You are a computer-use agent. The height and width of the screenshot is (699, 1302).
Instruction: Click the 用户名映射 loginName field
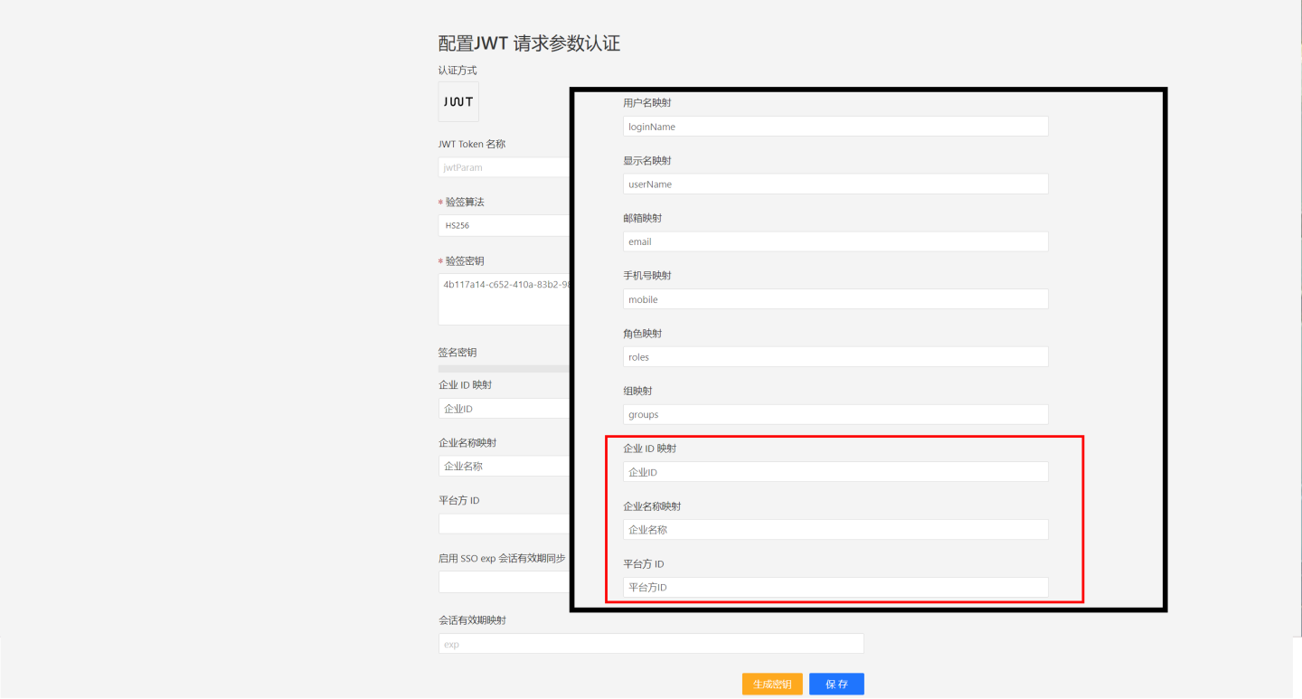835,127
